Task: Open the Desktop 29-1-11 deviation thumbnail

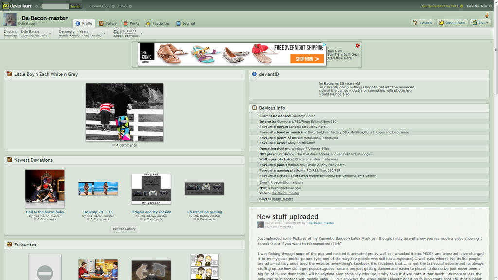Action: 98,189
